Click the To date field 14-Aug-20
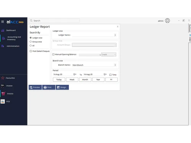 tap(93, 74)
